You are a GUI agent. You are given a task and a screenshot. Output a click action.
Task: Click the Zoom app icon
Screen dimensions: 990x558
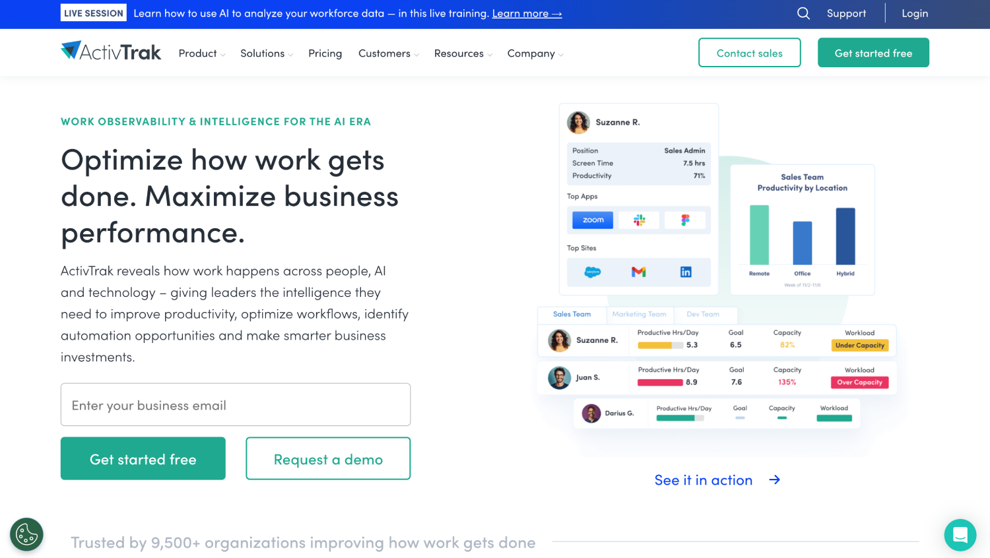point(593,220)
